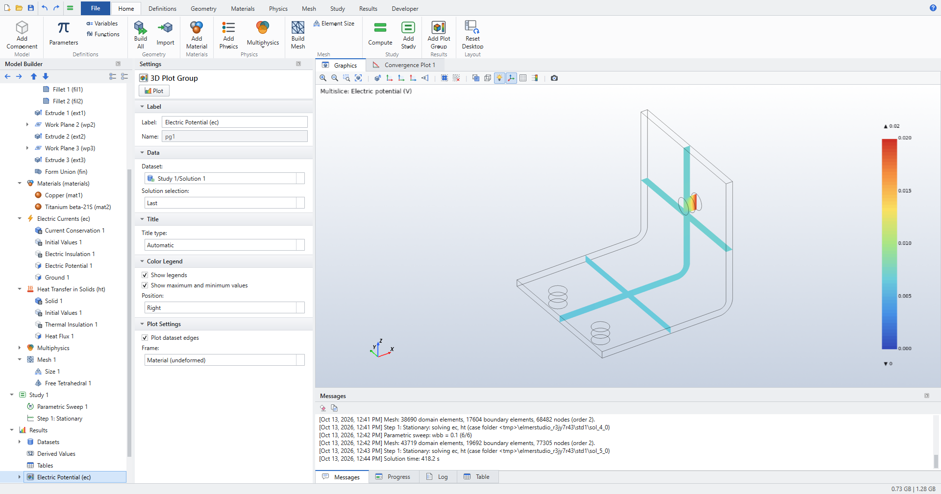Click Add Material in the ribbon
This screenshot has width=941, height=494.
tap(197, 35)
